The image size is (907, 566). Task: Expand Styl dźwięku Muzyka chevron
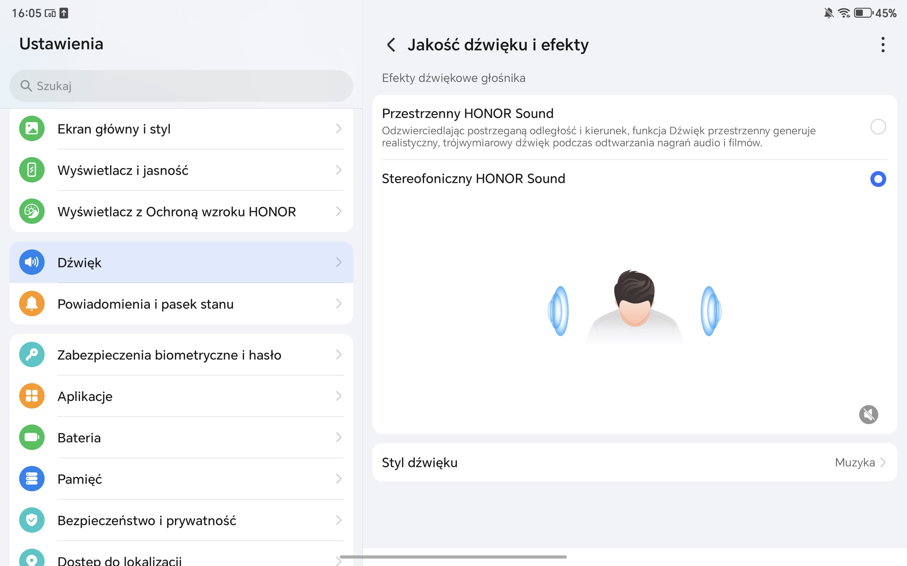point(883,462)
